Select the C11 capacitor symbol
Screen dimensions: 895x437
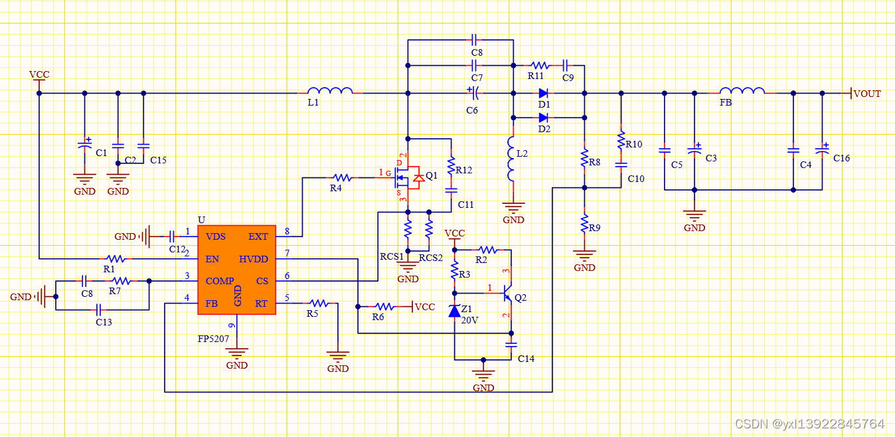pyautogui.click(x=451, y=190)
